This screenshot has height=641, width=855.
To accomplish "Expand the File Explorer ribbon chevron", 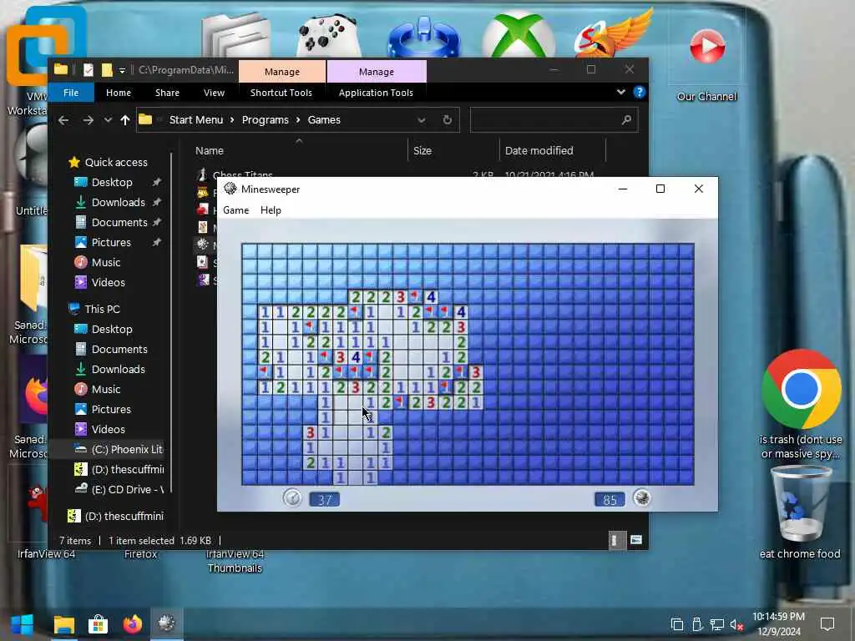I will [620, 92].
